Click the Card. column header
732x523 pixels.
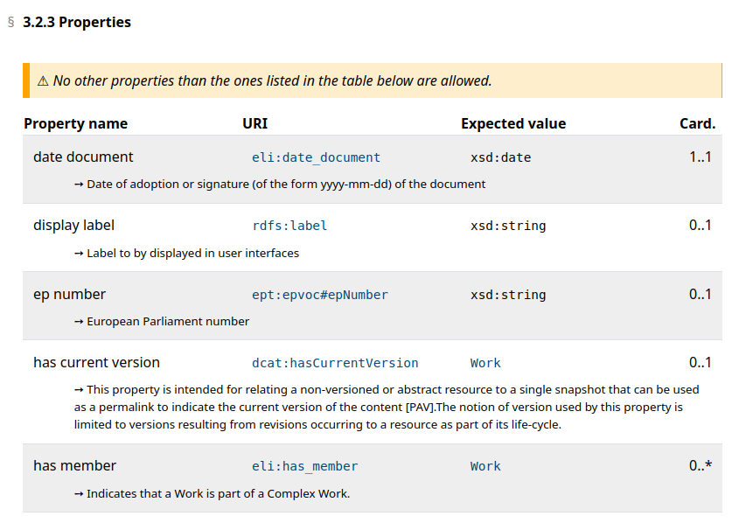(x=697, y=123)
